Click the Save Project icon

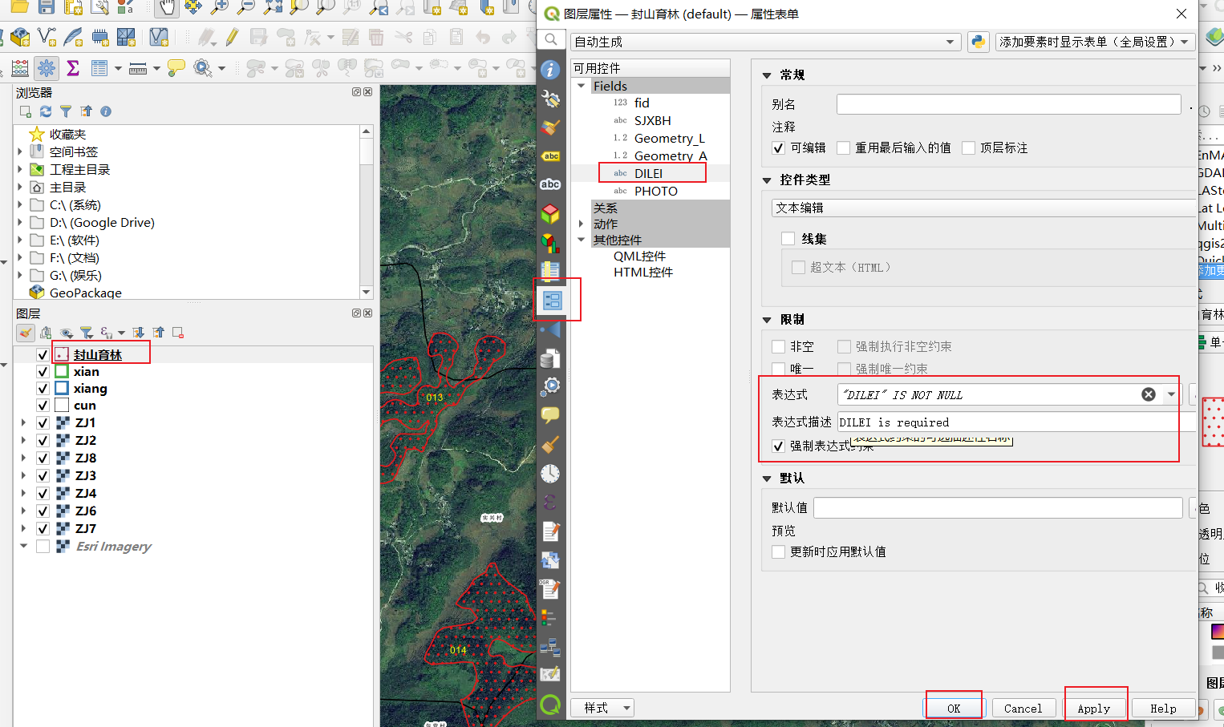coord(47,9)
